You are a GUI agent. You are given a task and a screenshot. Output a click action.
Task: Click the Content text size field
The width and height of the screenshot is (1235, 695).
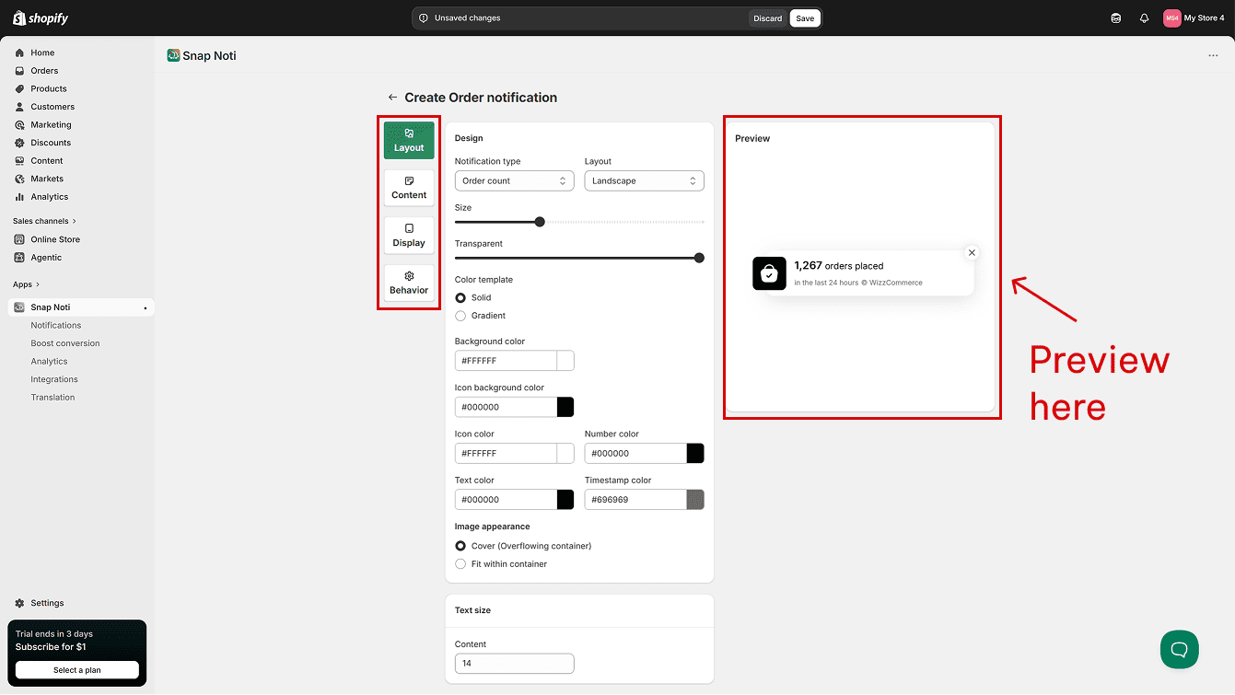515,663
